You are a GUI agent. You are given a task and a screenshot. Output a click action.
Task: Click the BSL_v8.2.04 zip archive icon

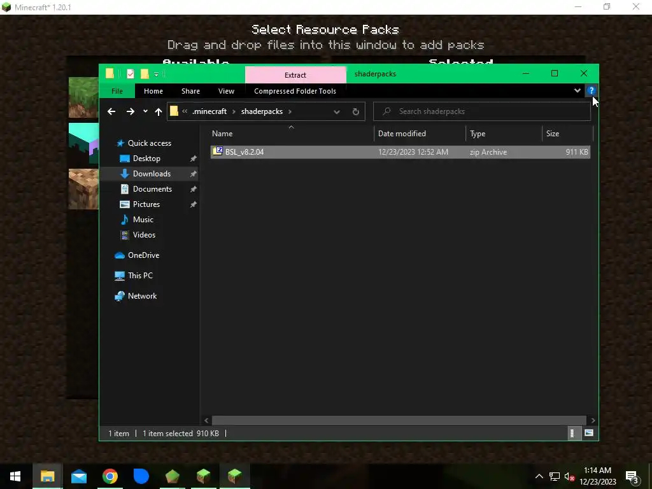pyautogui.click(x=218, y=152)
